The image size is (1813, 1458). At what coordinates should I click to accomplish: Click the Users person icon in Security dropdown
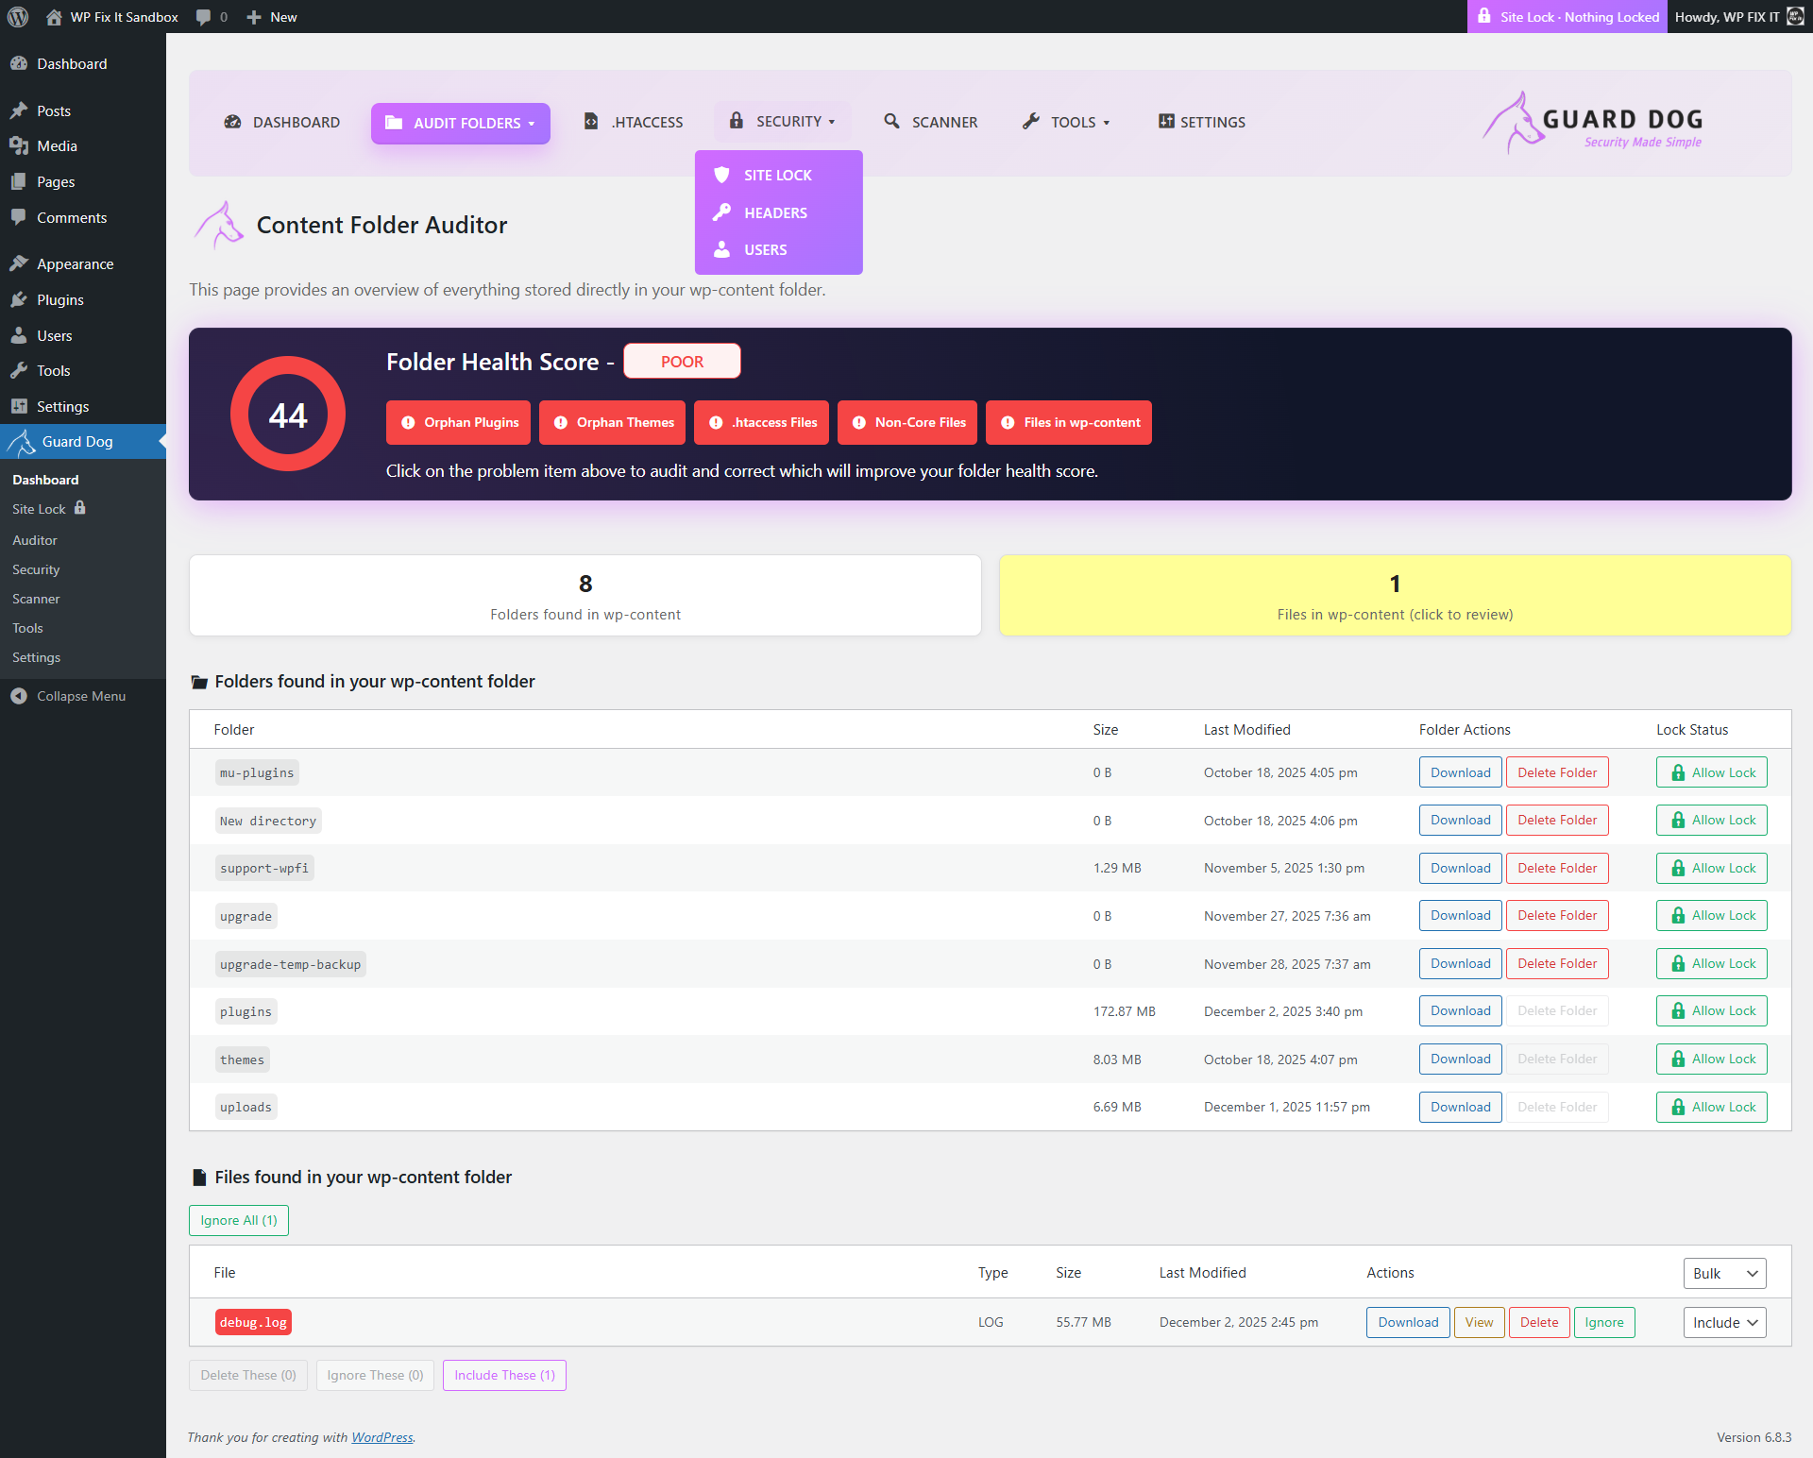pos(721,249)
